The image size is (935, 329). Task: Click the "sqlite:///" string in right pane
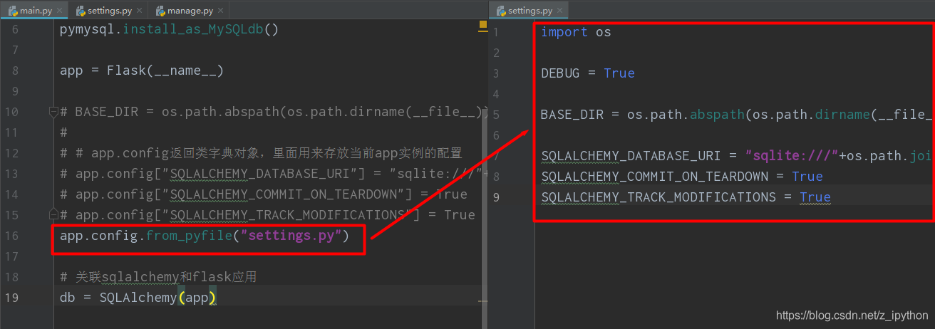[792, 156]
